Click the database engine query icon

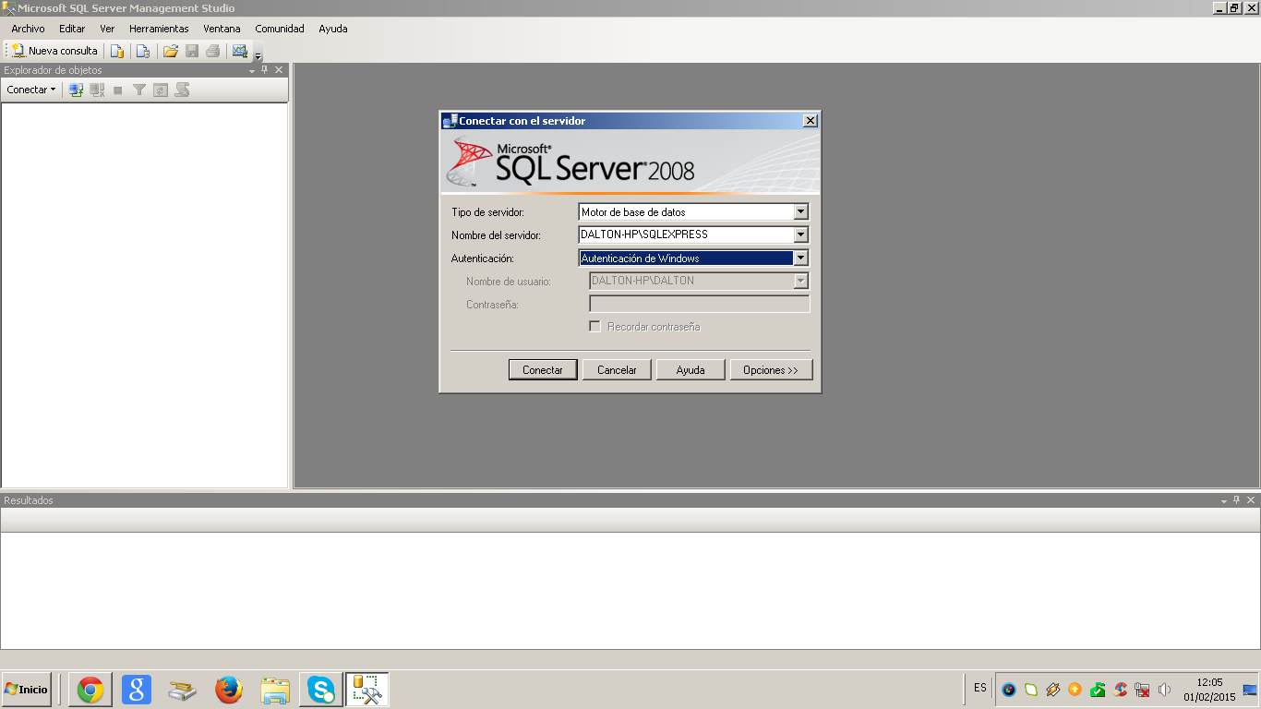click(x=117, y=51)
